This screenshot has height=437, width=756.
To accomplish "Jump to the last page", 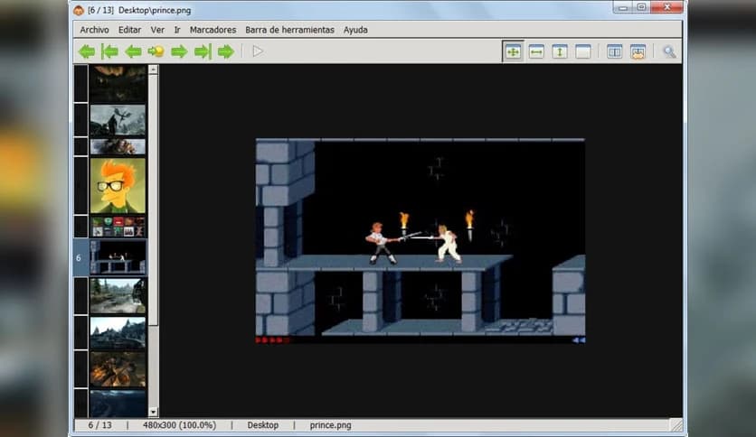I will pos(203,51).
